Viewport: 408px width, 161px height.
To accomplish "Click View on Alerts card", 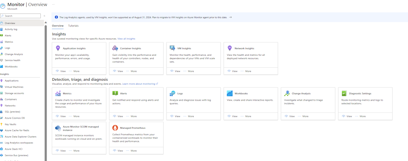I will click(x=118, y=116).
